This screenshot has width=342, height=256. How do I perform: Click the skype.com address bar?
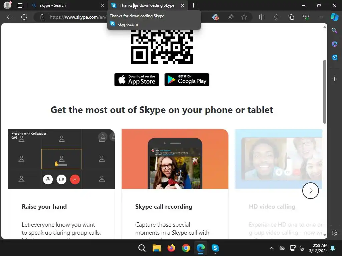(77, 17)
